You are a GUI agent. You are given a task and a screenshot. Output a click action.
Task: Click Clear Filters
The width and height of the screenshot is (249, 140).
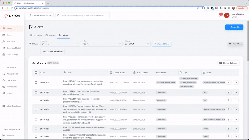click(x=235, y=44)
